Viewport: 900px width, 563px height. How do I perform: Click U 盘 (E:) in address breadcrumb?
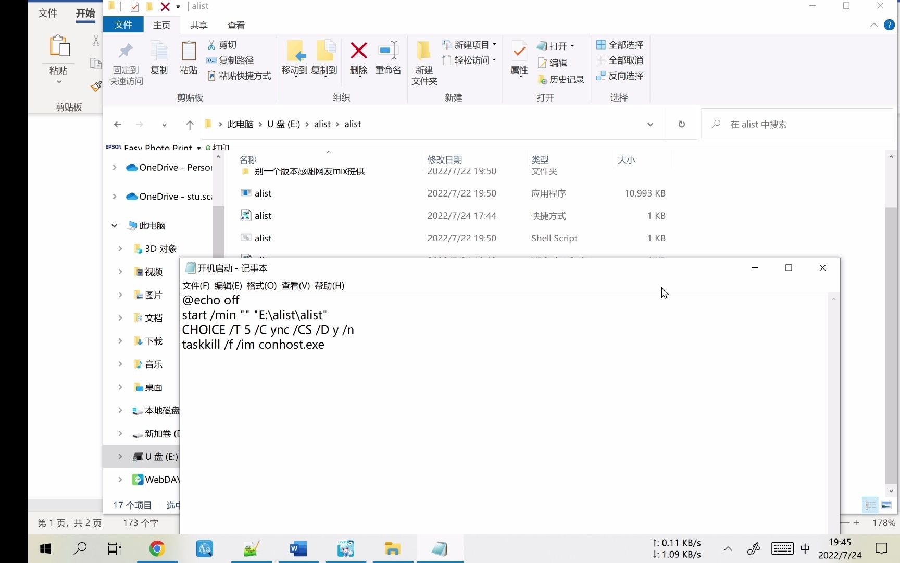pyautogui.click(x=283, y=124)
